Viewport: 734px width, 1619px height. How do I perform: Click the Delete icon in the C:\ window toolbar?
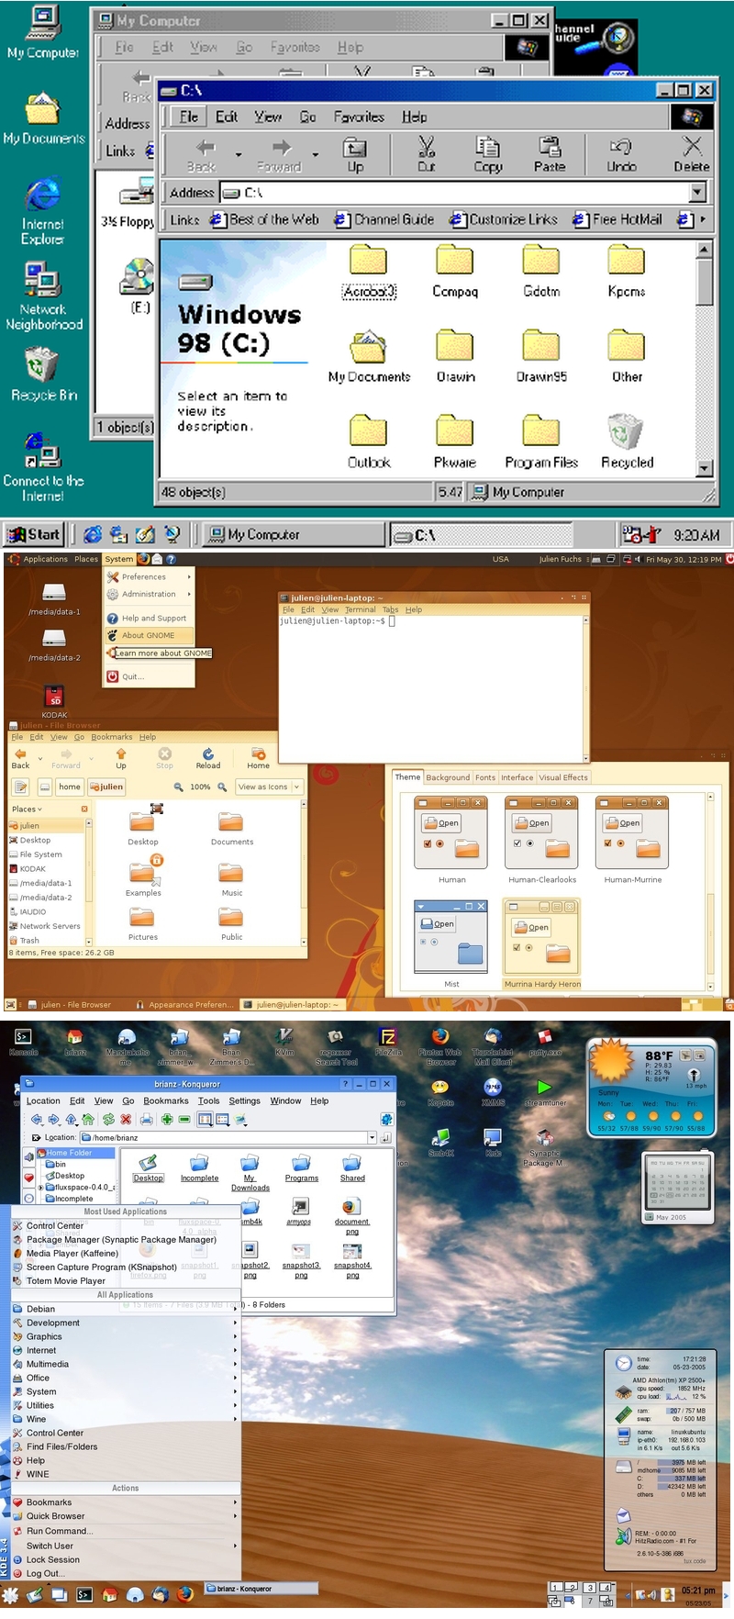692,153
